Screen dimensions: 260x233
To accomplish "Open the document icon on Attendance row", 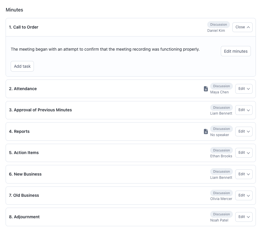I will click(x=206, y=89).
